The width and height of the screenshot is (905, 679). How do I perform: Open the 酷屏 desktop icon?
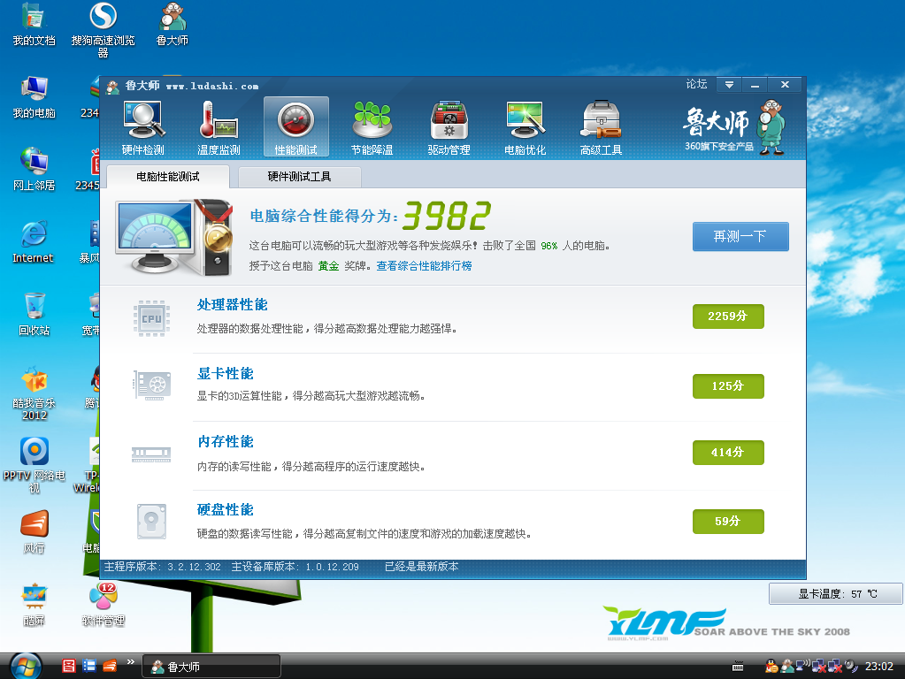(x=34, y=605)
